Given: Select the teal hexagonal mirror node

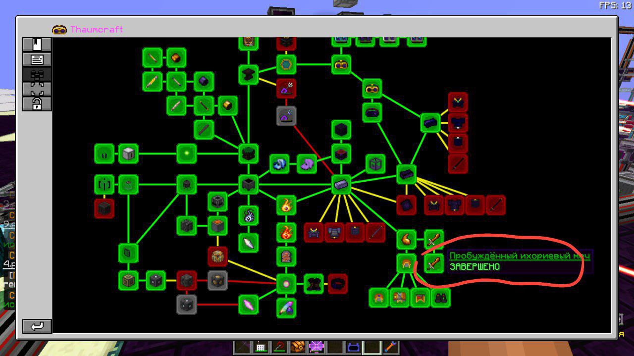Looking at the screenshot, I should point(286,64).
